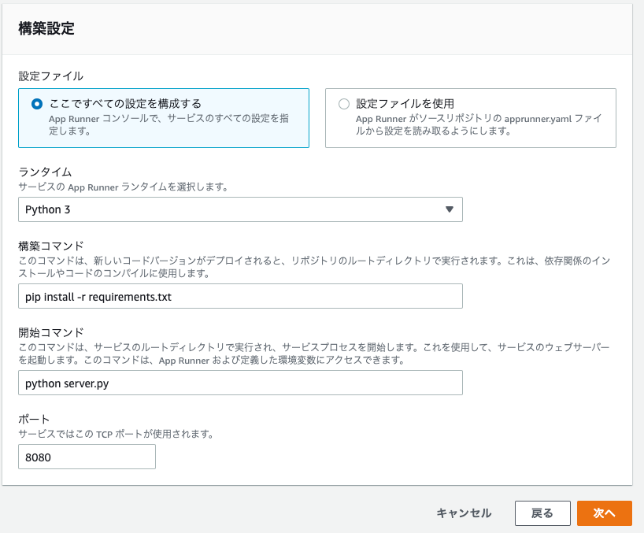Click the orange 次へ button
The image size is (644, 533).
click(x=604, y=513)
